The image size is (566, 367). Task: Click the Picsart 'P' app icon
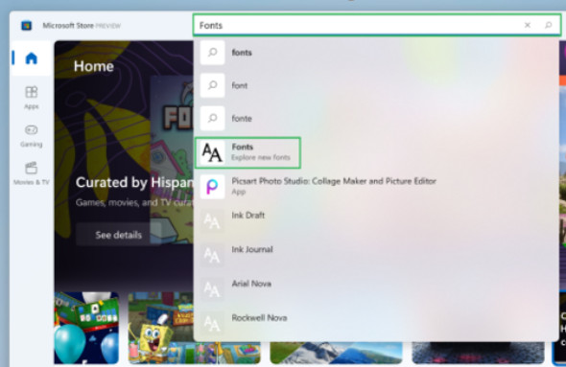click(212, 187)
